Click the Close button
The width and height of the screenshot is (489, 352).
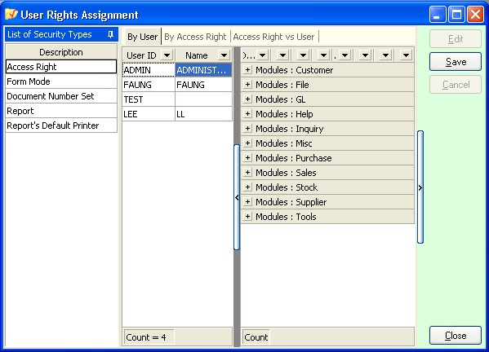456,336
